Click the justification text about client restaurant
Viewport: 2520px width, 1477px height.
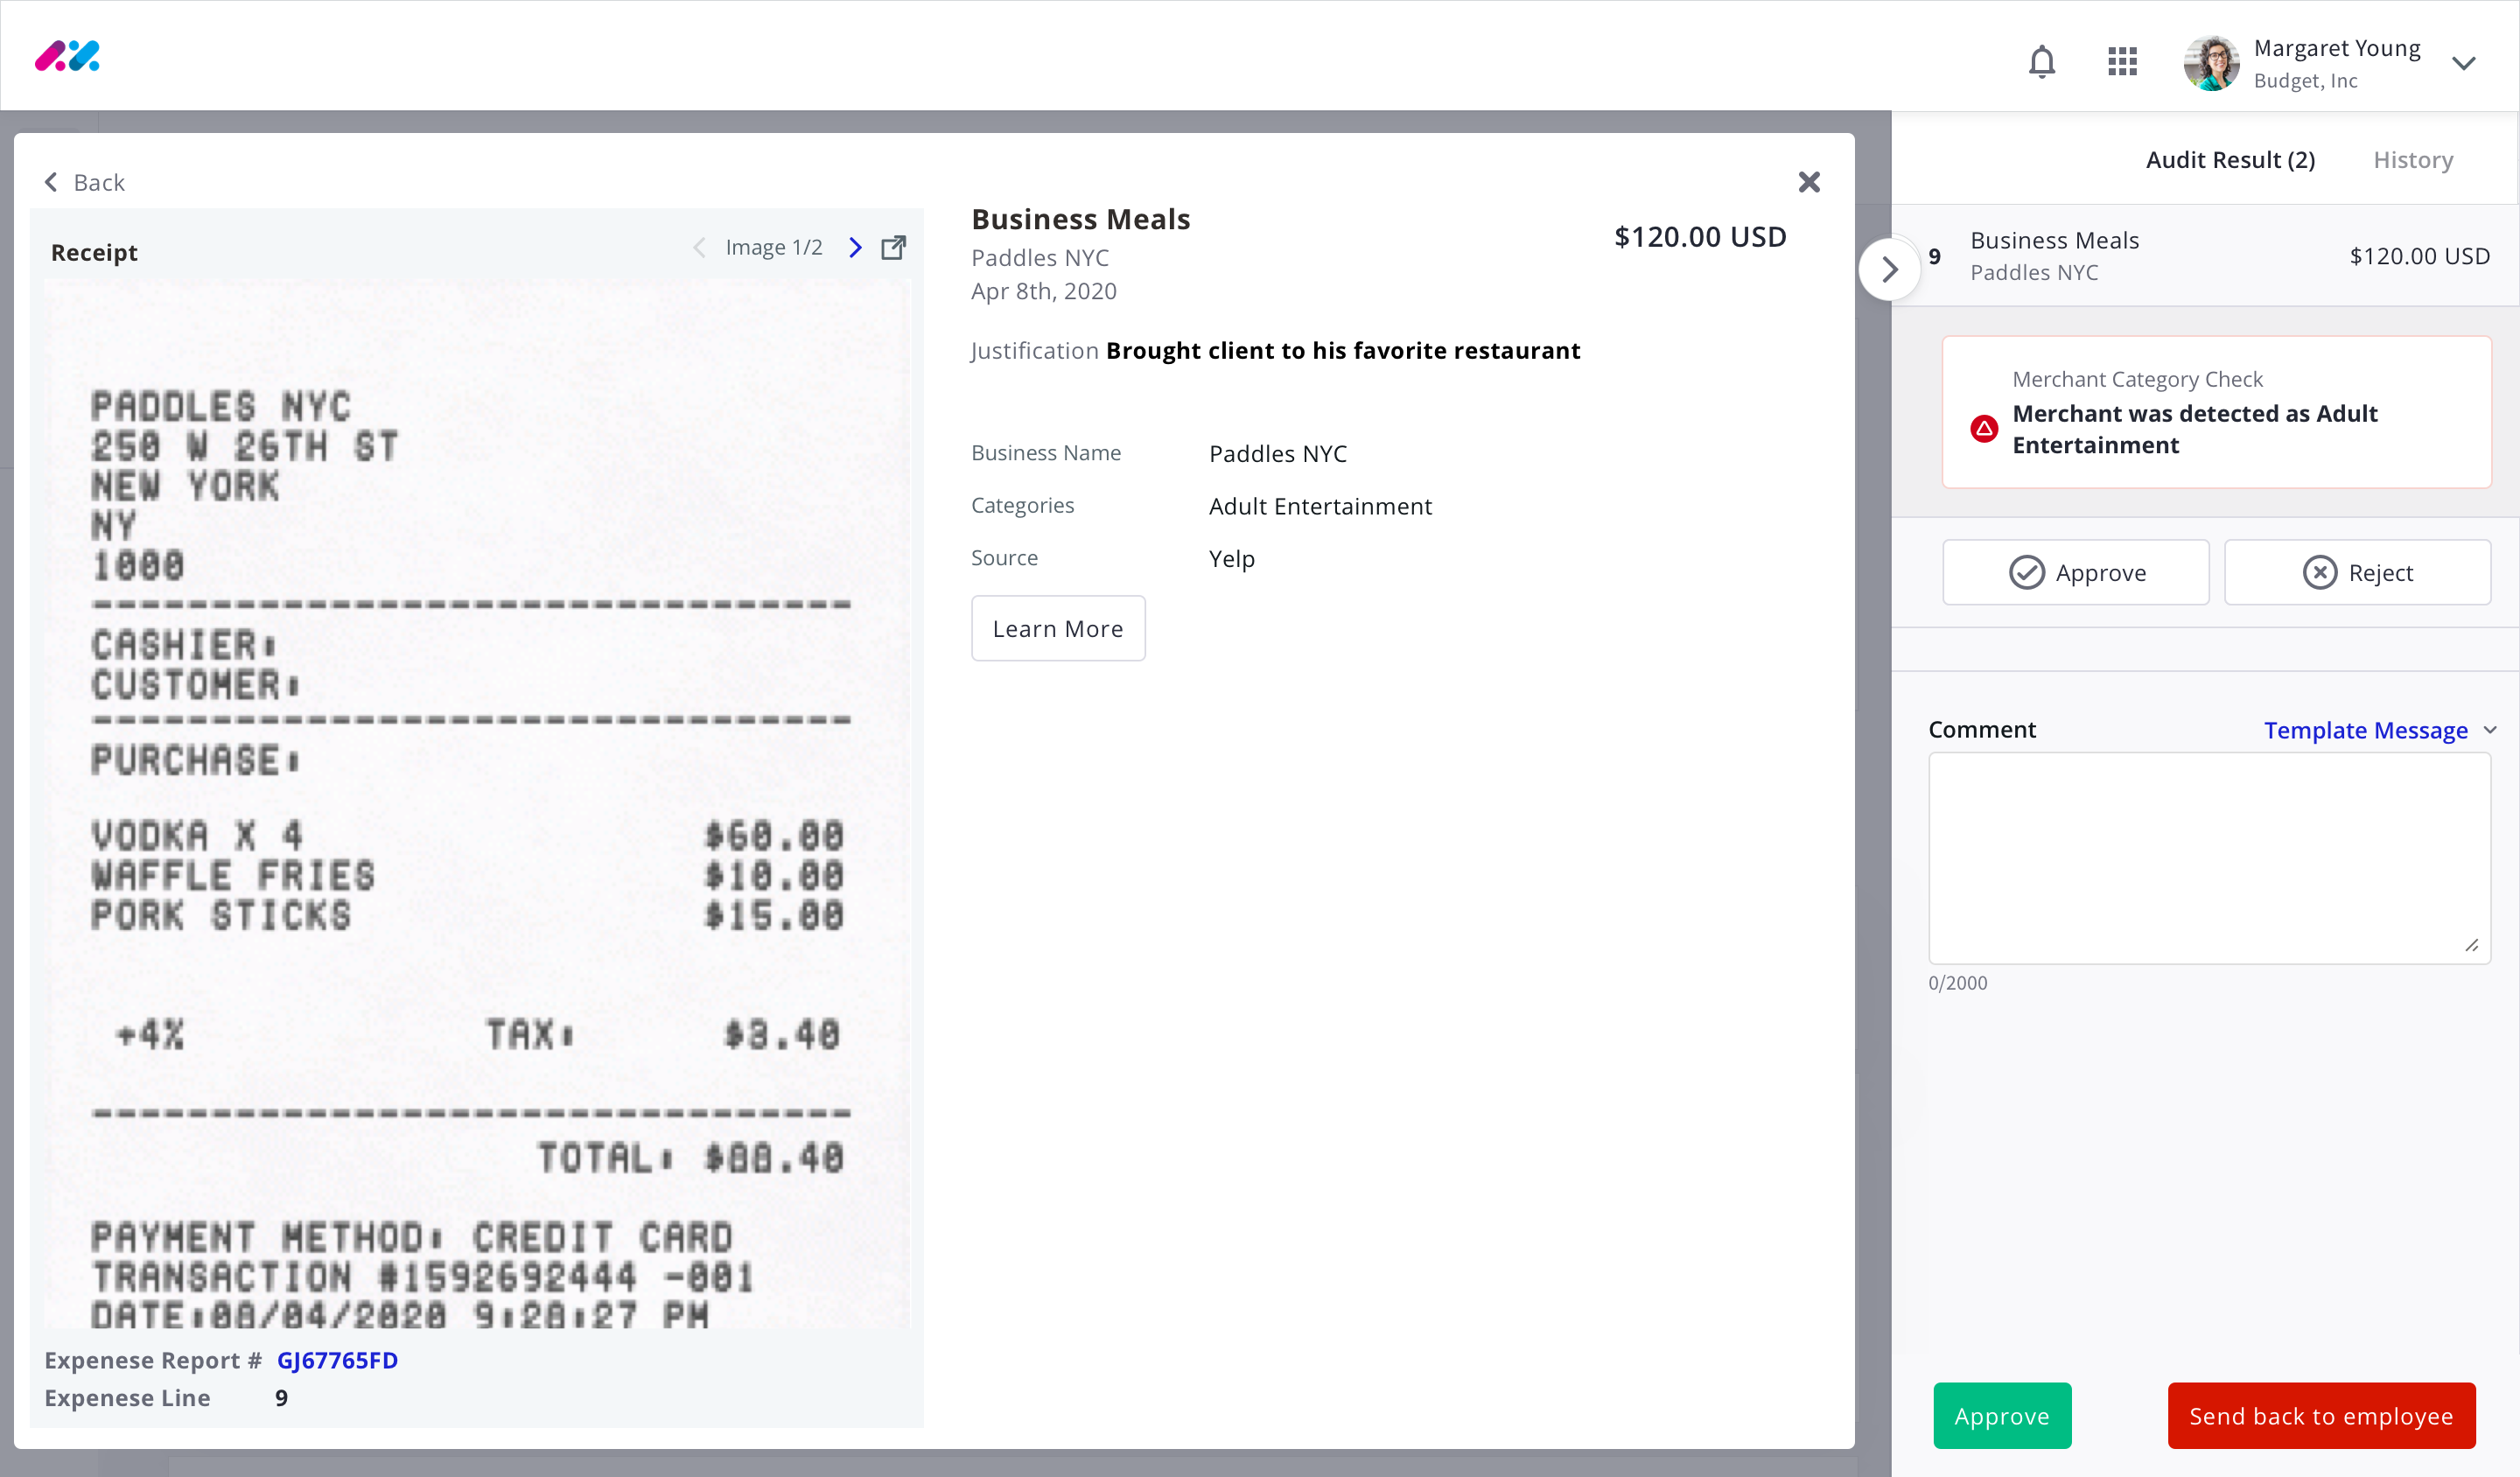[1343, 351]
